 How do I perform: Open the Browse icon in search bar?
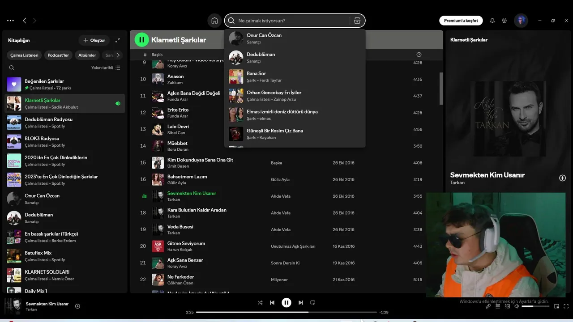[357, 21]
